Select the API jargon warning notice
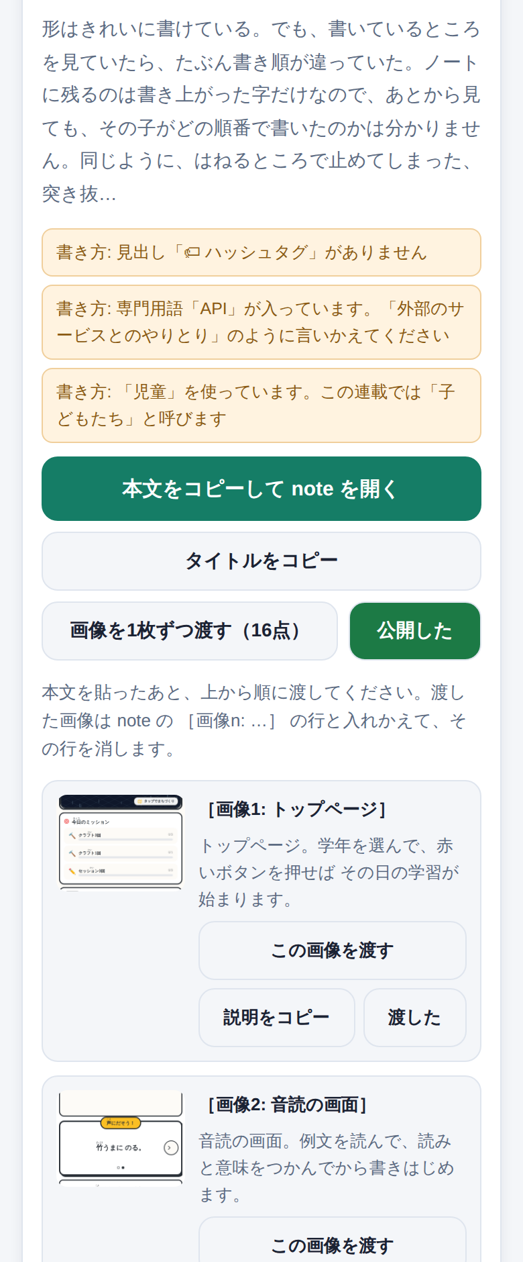This screenshot has height=1262, width=523. point(261,322)
